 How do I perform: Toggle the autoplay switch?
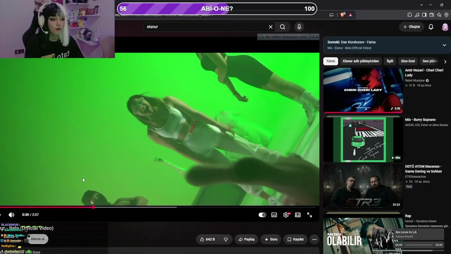point(262,215)
